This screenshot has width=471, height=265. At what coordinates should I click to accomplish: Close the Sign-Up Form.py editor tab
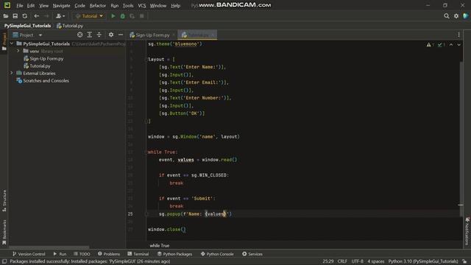pos(174,35)
